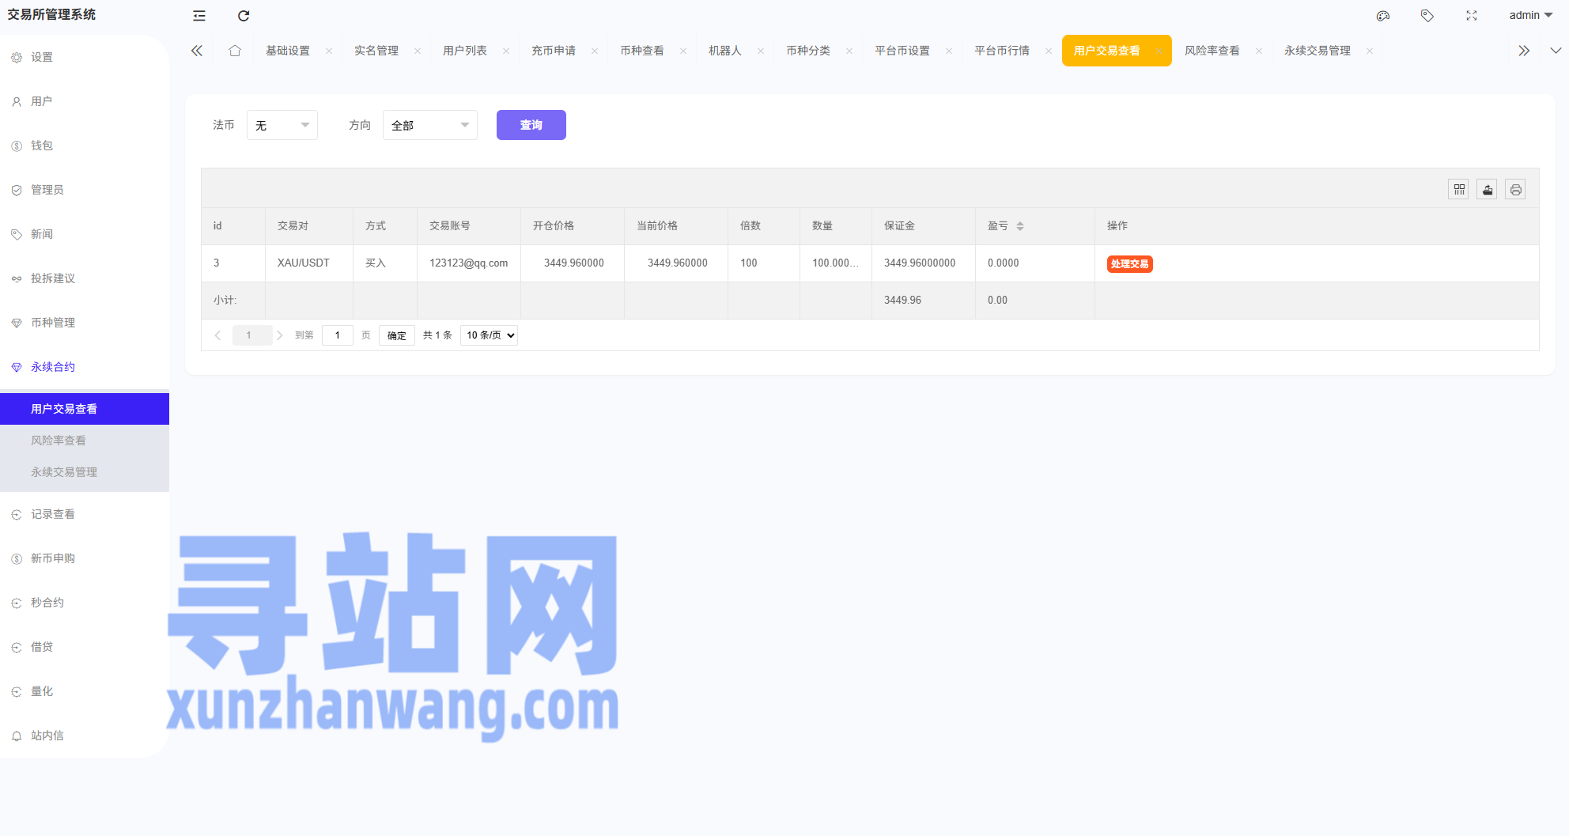The width and height of the screenshot is (1569, 836).
Task: Click the page number input field
Action: pos(338,335)
